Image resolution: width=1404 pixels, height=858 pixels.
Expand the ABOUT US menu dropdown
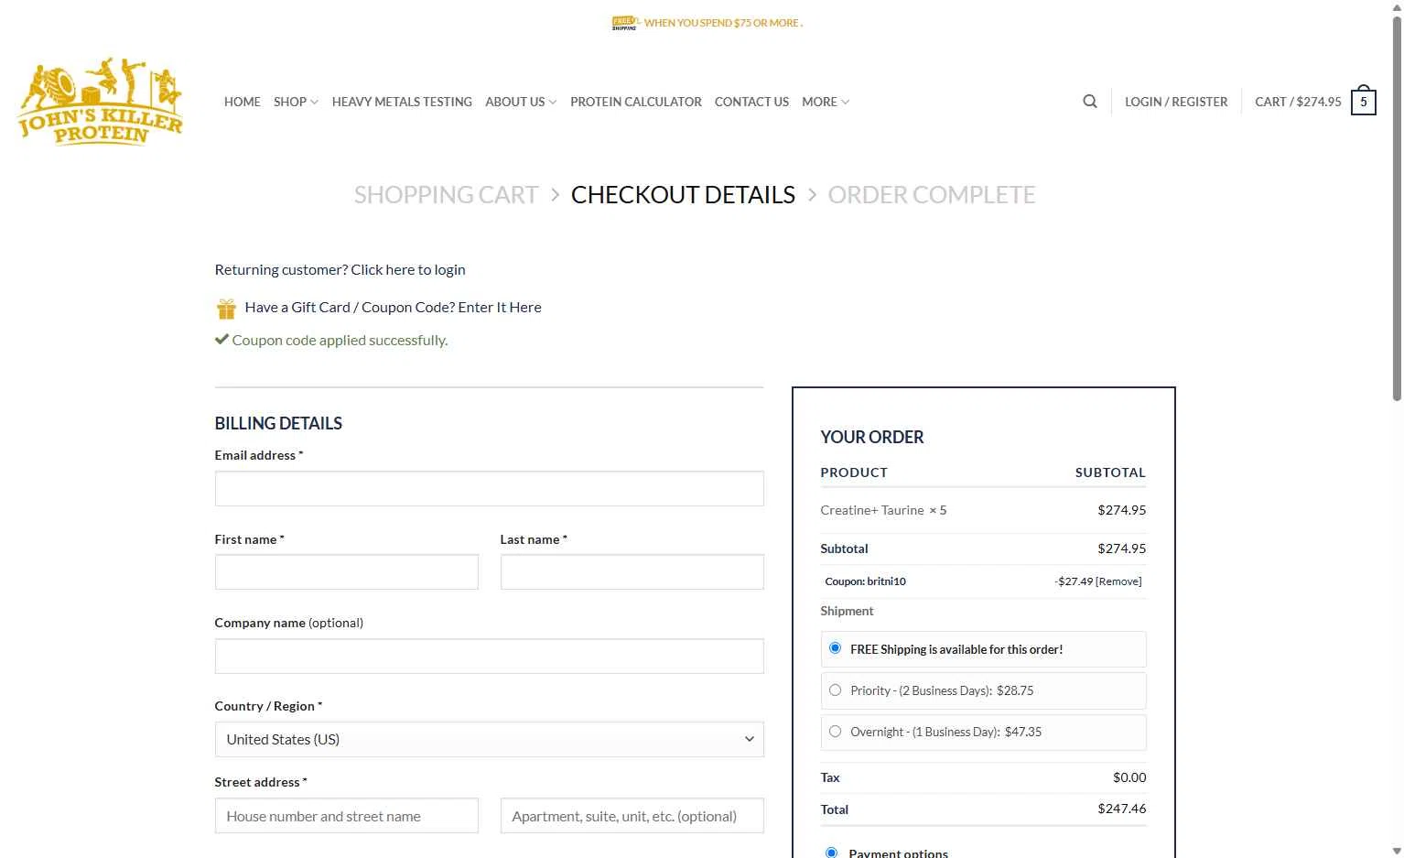(521, 102)
